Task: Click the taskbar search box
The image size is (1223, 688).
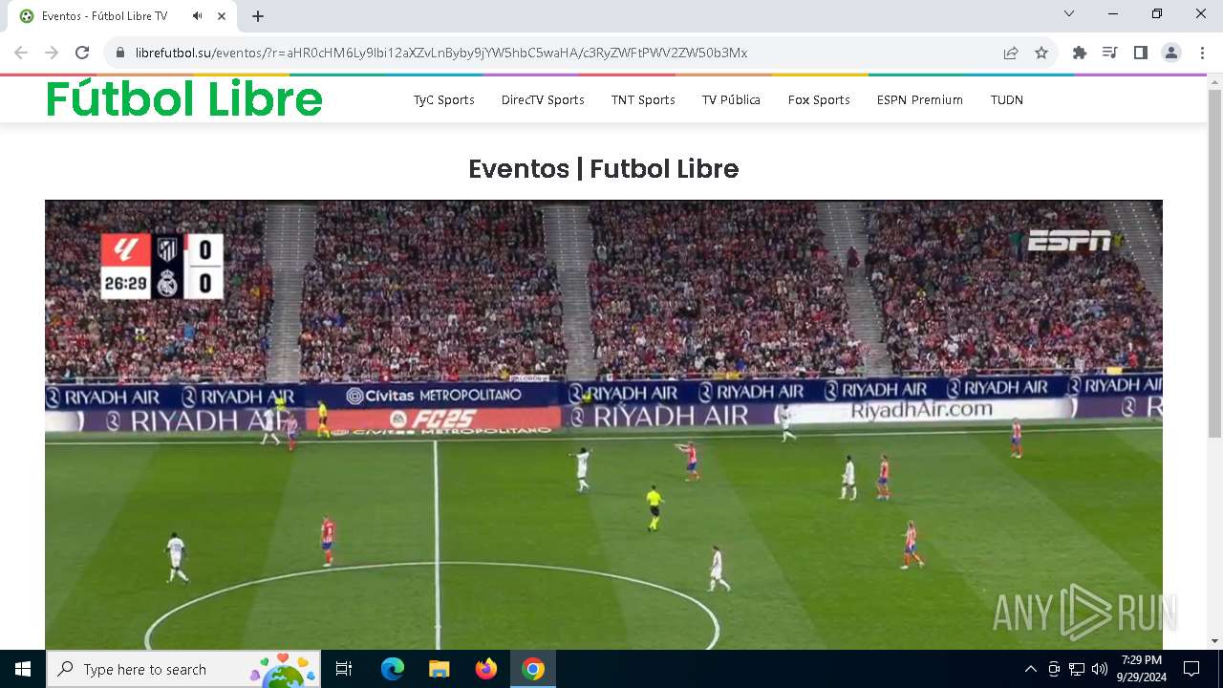Action: tap(183, 669)
